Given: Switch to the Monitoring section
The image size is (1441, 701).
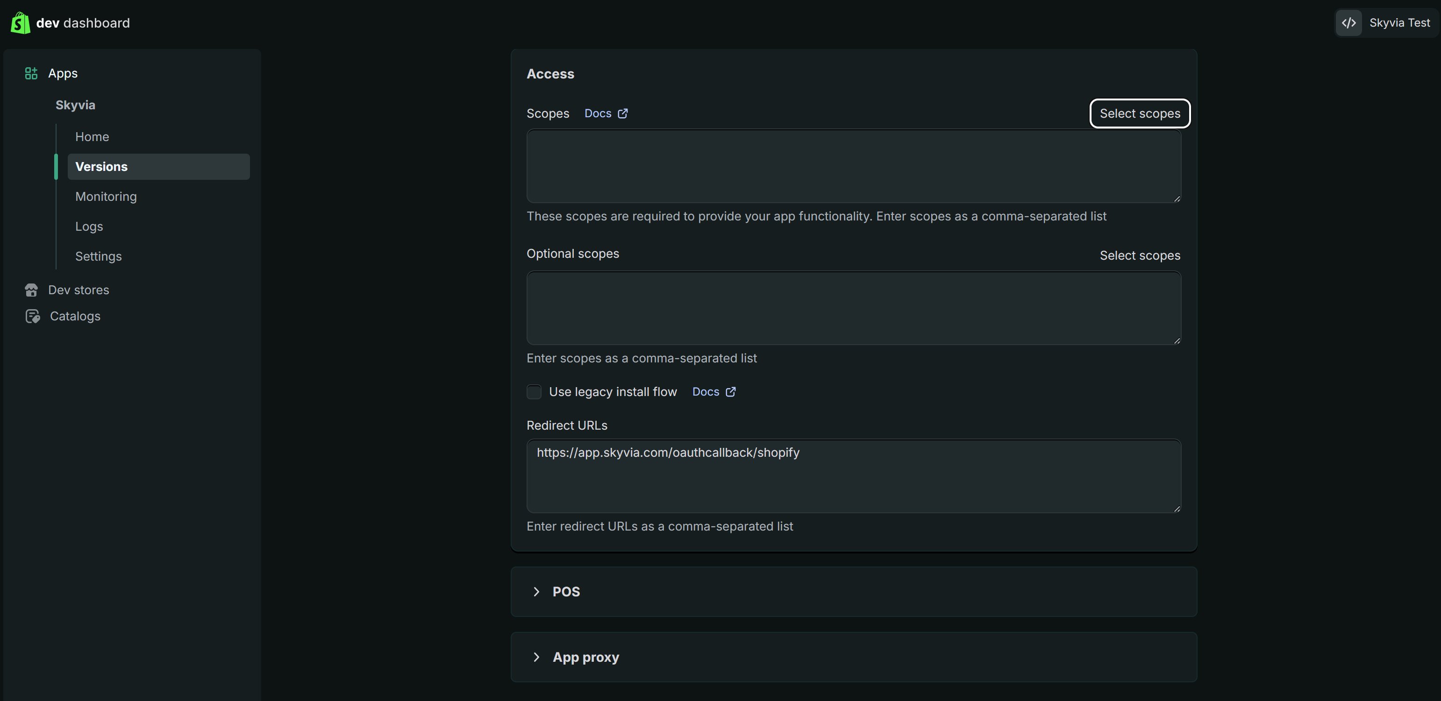Looking at the screenshot, I should pyautogui.click(x=106, y=196).
